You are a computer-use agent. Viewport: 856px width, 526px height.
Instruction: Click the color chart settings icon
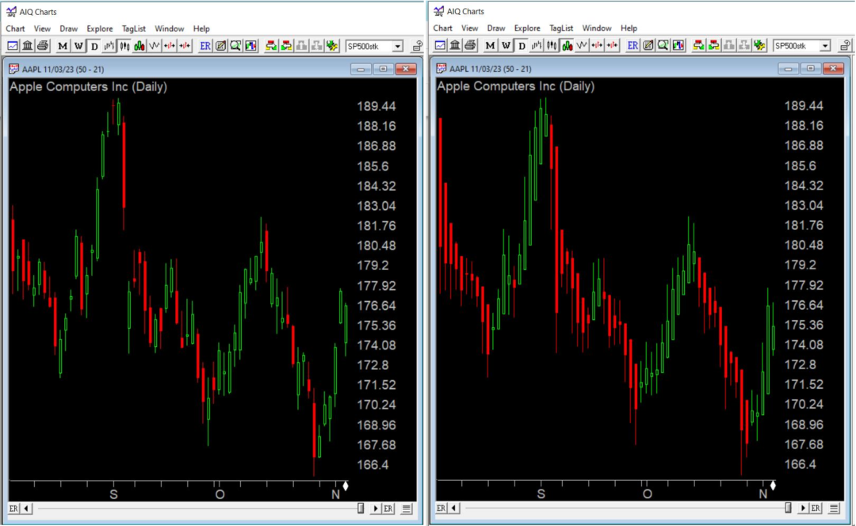click(249, 46)
